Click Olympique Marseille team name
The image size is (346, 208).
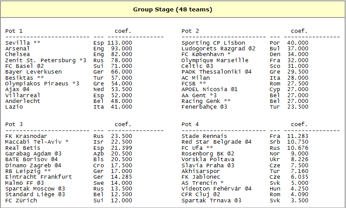pos(215,60)
